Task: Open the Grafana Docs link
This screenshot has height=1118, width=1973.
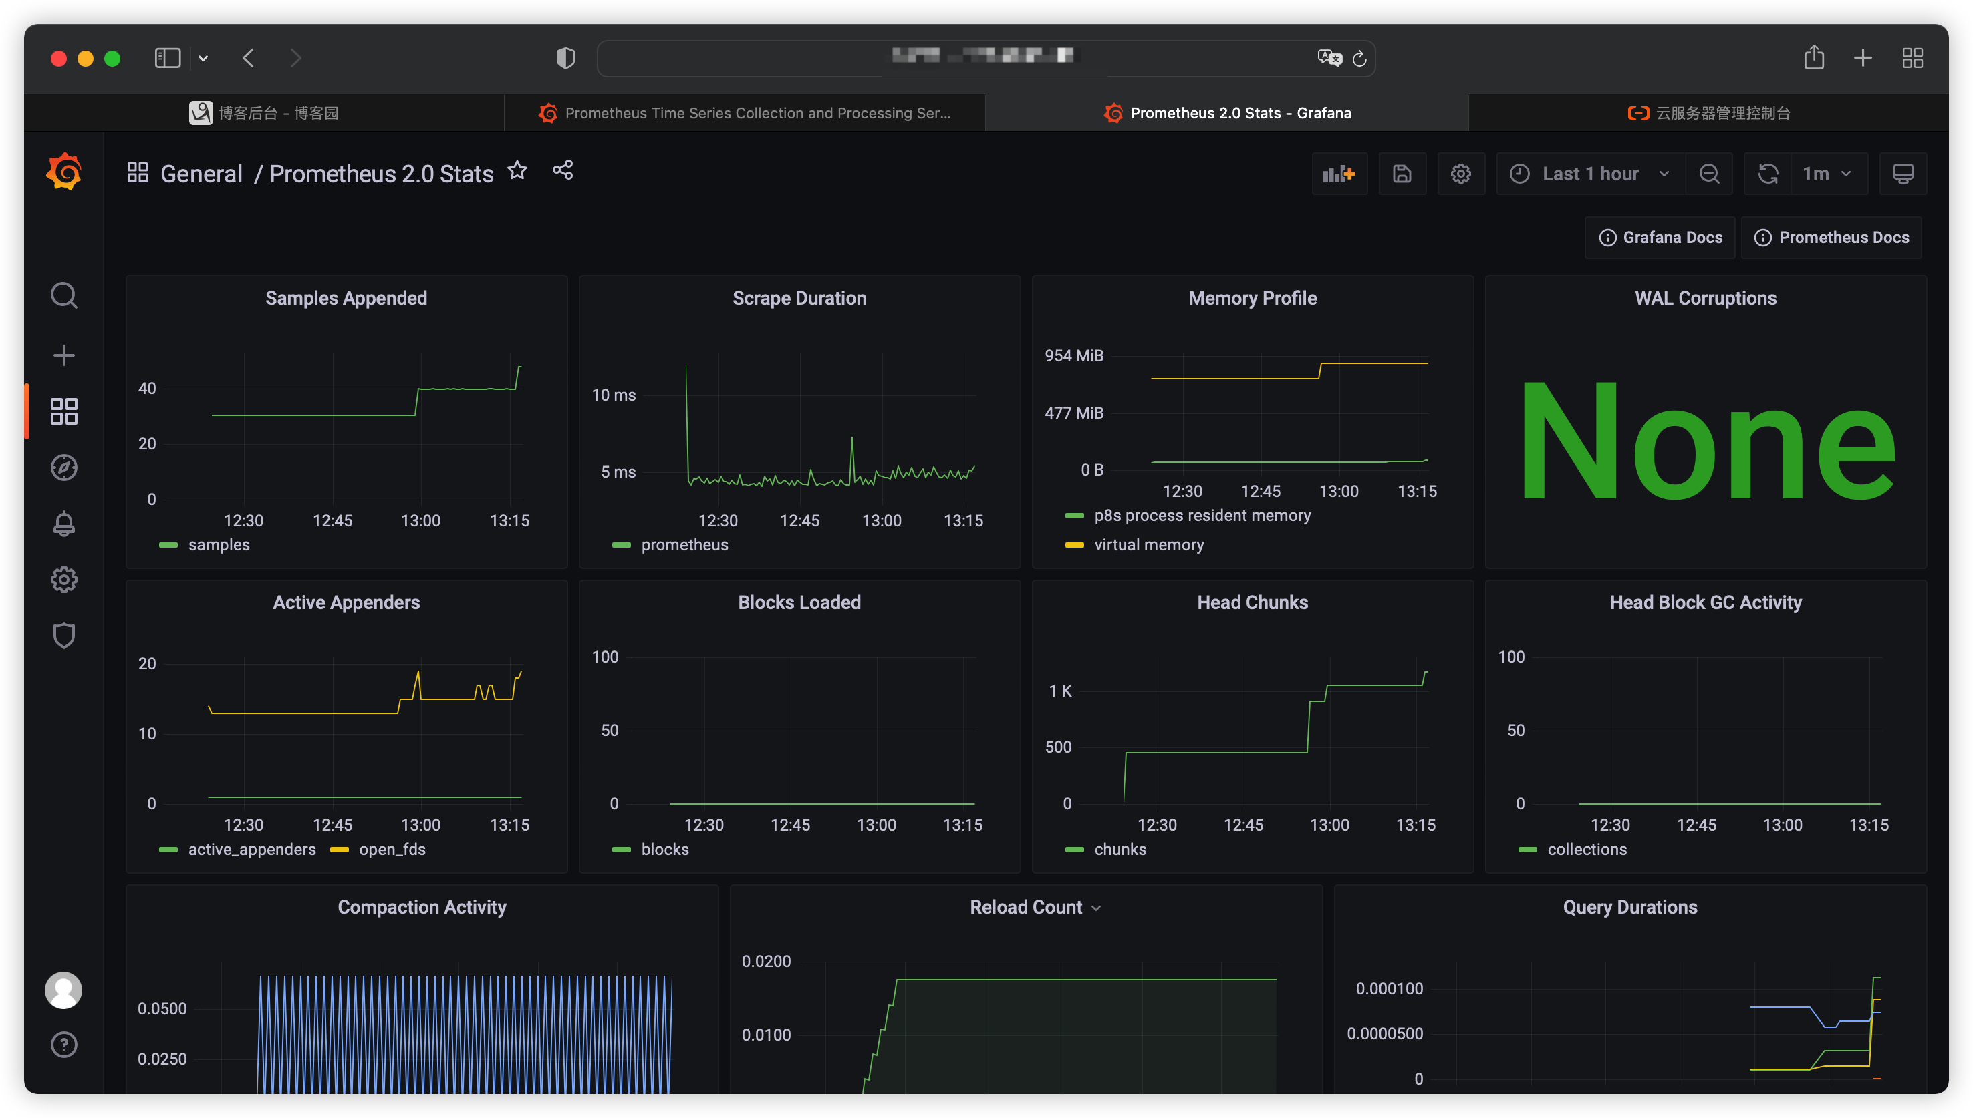Action: 1660,238
